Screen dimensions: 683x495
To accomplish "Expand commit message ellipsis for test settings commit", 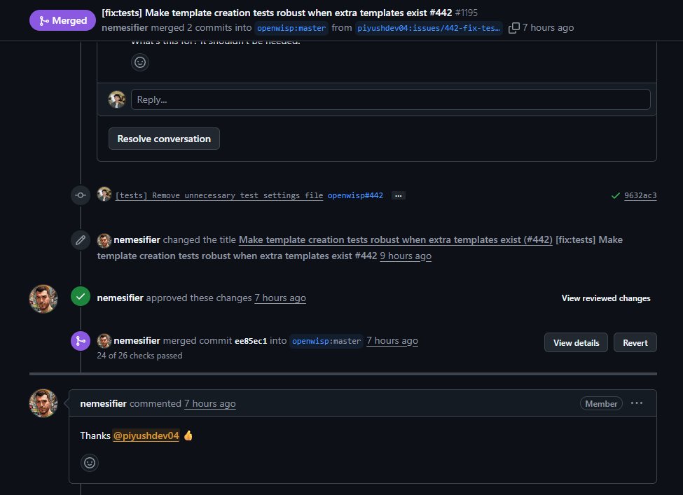I will click(398, 195).
